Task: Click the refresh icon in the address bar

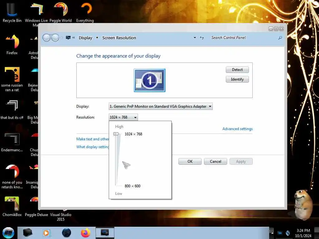Action: [x=202, y=38]
